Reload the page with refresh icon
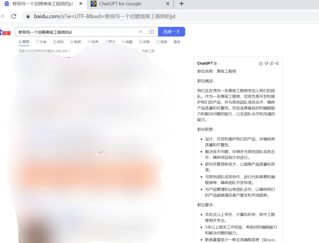The width and height of the screenshot is (319, 243). [x=14, y=16]
